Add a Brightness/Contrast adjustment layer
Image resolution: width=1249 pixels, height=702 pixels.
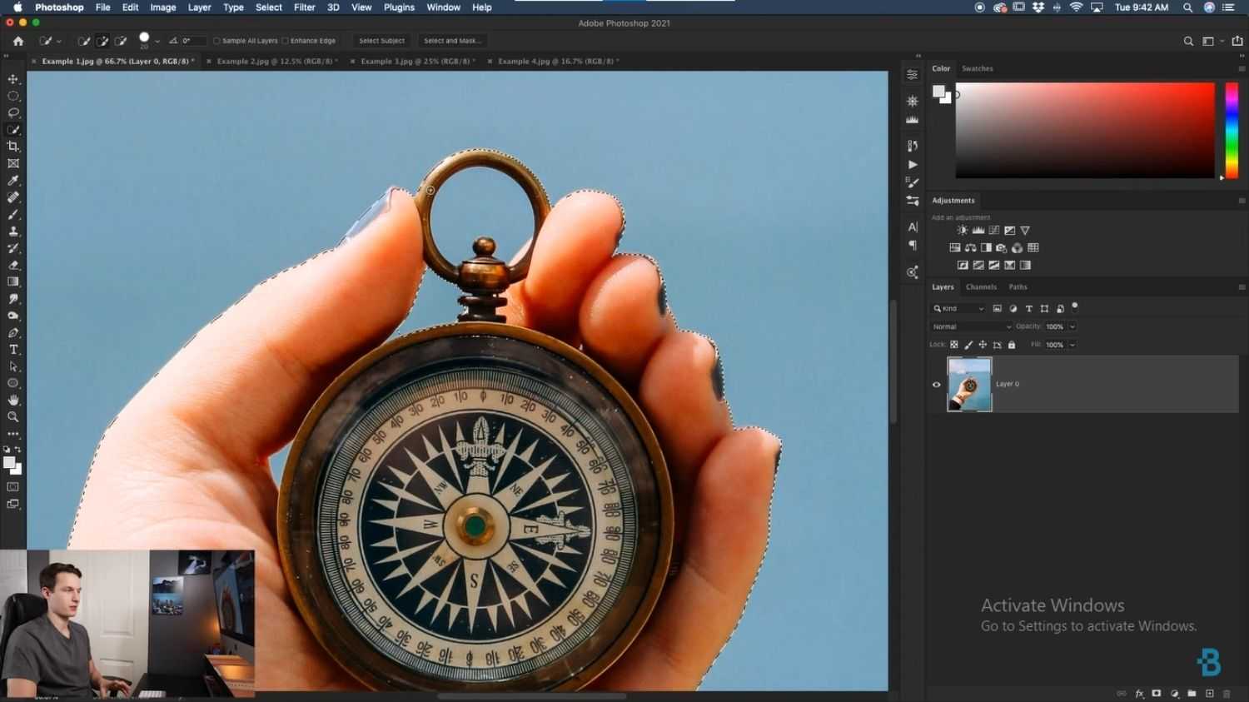[962, 230]
